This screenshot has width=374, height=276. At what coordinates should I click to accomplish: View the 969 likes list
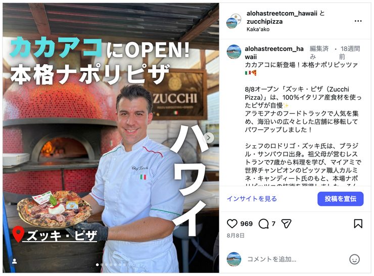247,224
